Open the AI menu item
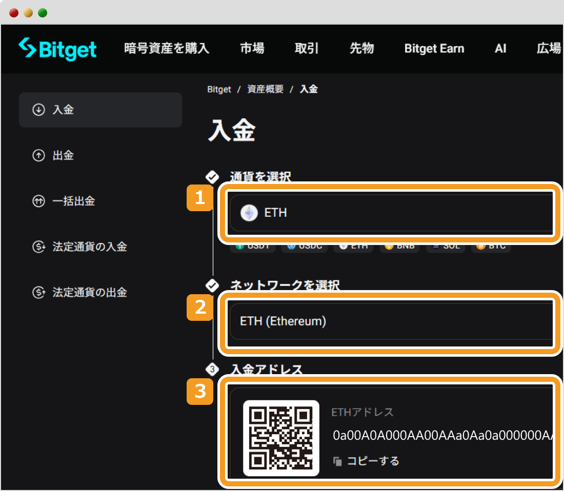 tap(500, 48)
